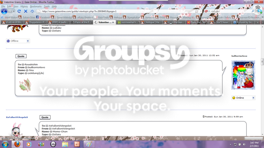Open the clock app on the taskbar
Image resolution: width=264 pixels, height=148 pixels.
coord(53,144)
